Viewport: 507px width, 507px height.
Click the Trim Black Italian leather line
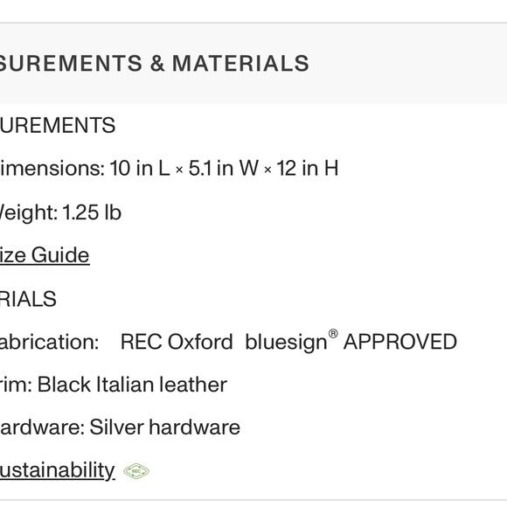pyautogui.click(x=114, y=385)
